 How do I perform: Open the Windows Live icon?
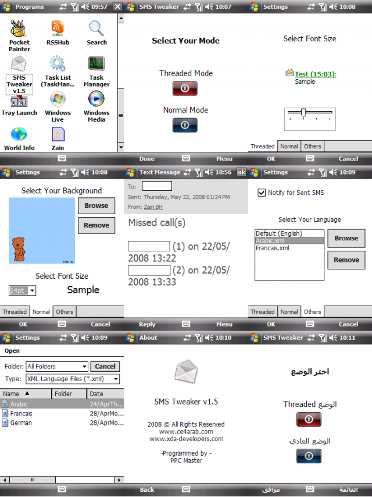58,99
